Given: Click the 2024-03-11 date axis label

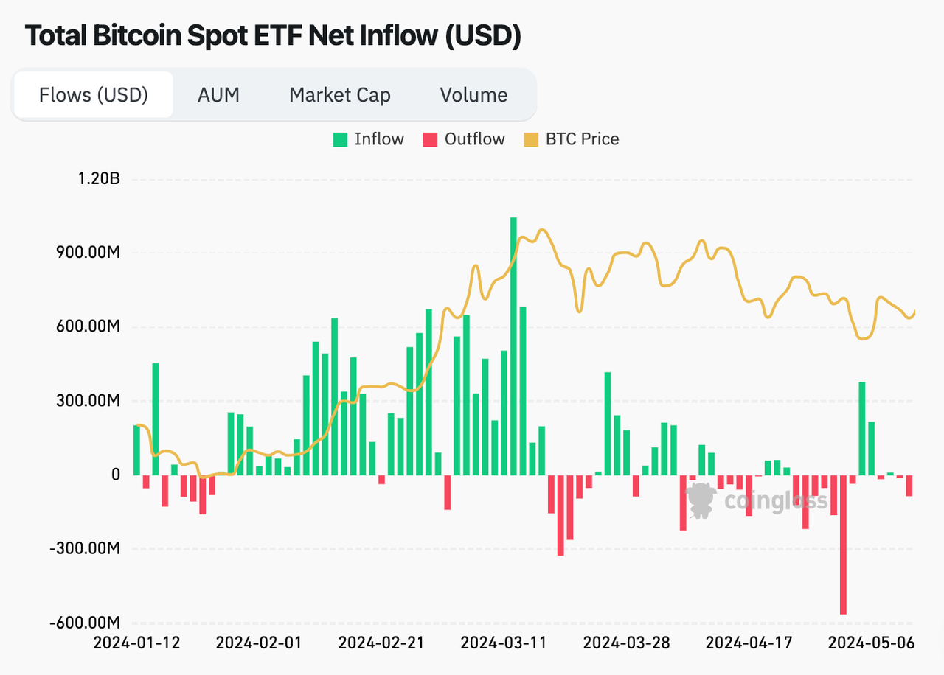Looking at the screenshot, I should coord(504,643).
